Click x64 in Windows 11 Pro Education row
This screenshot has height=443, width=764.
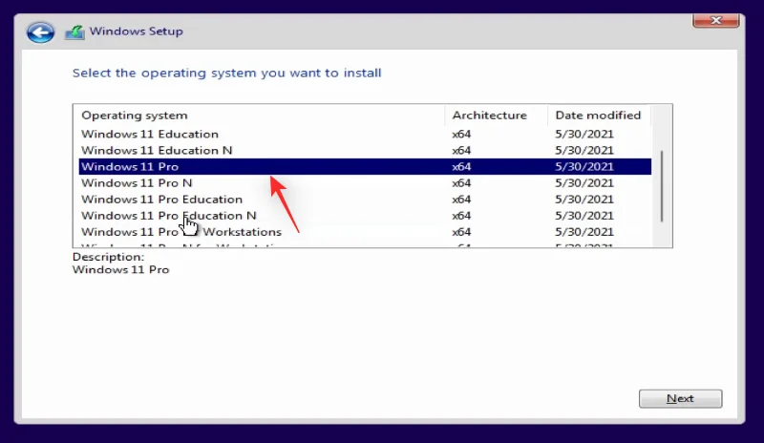click(461, 200)
